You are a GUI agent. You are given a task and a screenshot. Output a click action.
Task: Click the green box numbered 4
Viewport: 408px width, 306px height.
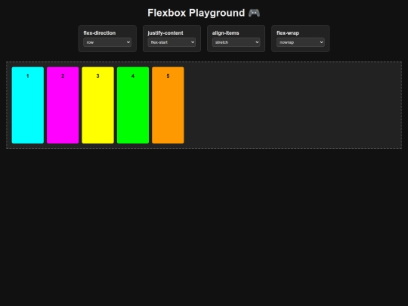tap(133, 105)
